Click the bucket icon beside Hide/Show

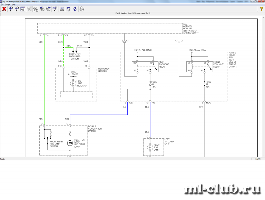click(69, 9)
